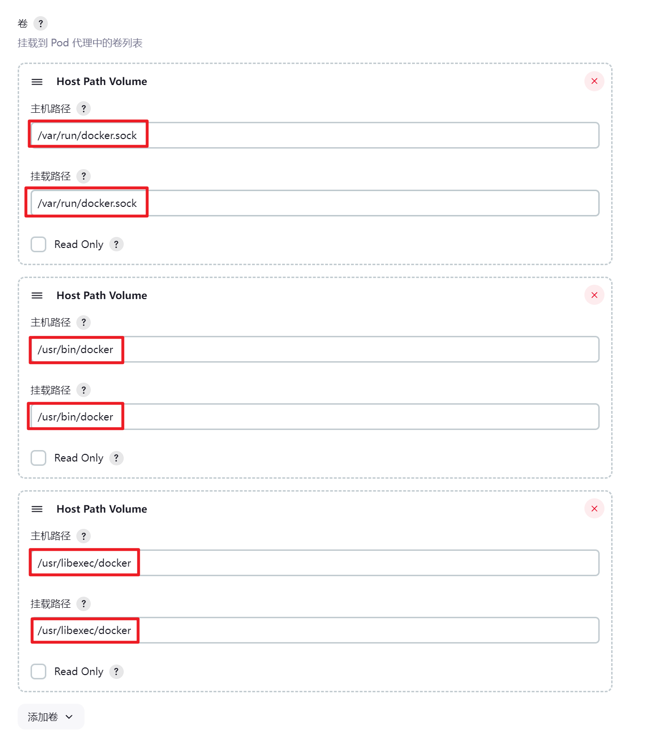Show help for second volume's 挂载路径
Viewport: 646px width, 752px height.
[x=84, y=390]
